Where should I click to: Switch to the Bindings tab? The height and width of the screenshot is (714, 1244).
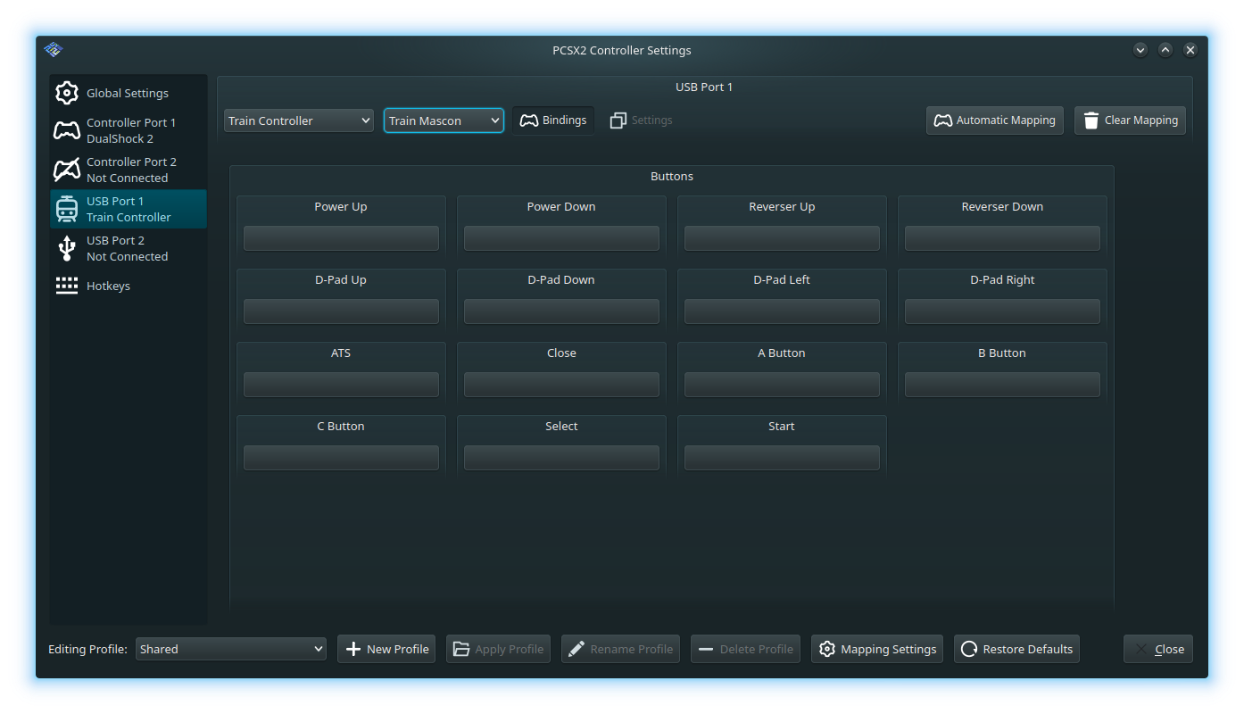tap(553, 120)
